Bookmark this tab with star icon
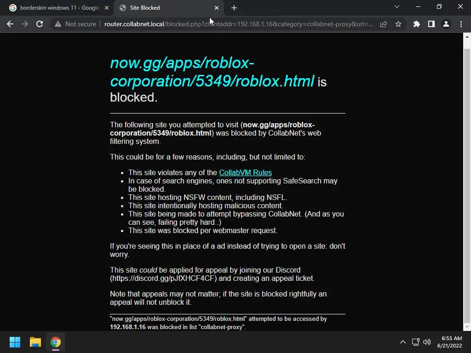The image size is (471, 353). coord(398,24)
